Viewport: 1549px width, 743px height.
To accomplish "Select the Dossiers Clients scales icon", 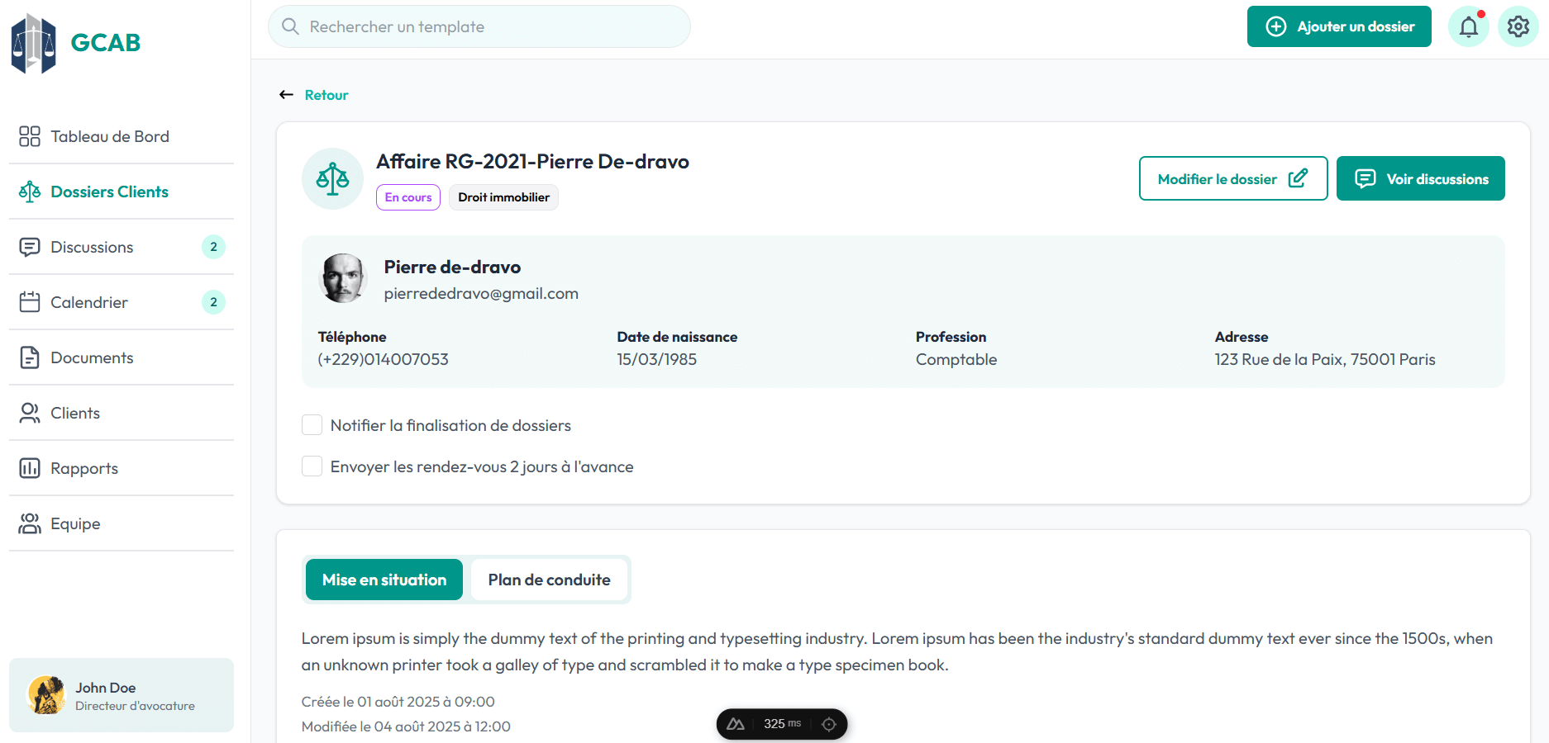I will [30, 191].
